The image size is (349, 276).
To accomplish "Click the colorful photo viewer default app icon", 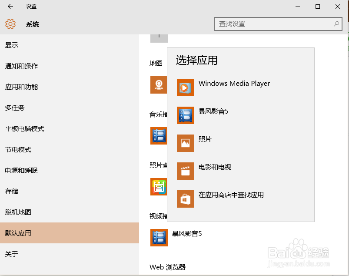I will (159, 187).
